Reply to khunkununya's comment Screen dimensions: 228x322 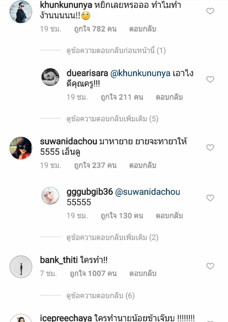[x=143, y=29]
